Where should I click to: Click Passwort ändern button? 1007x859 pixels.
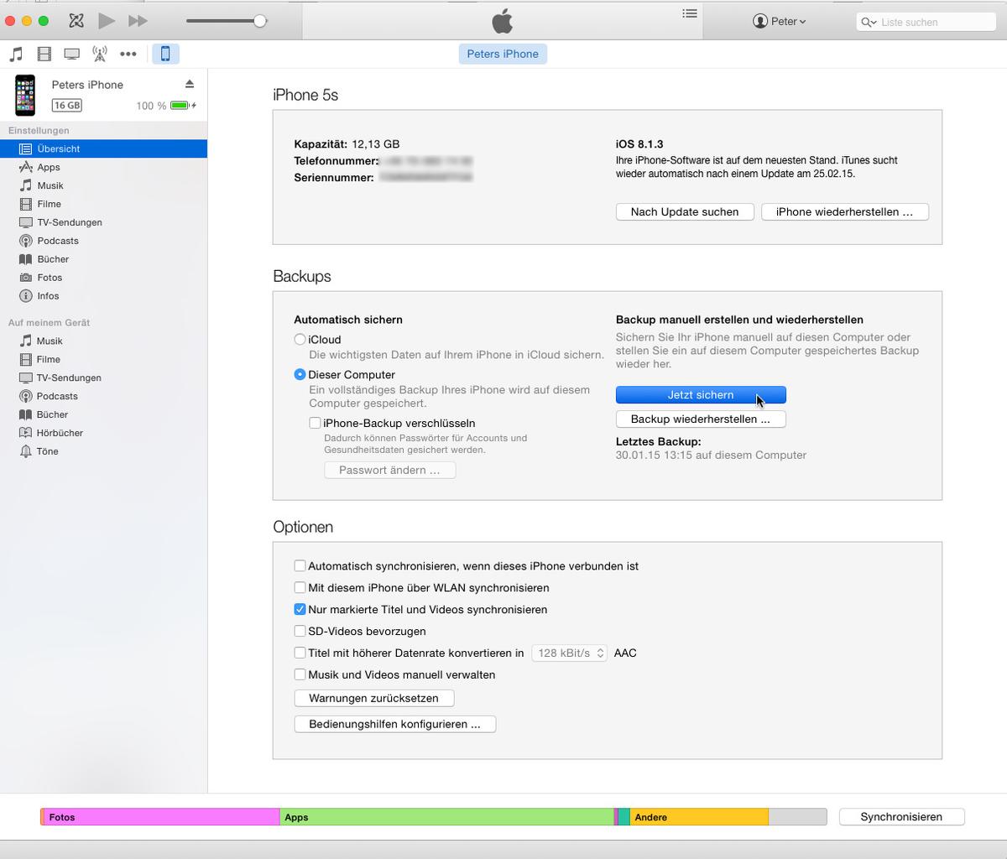[389, 471]
